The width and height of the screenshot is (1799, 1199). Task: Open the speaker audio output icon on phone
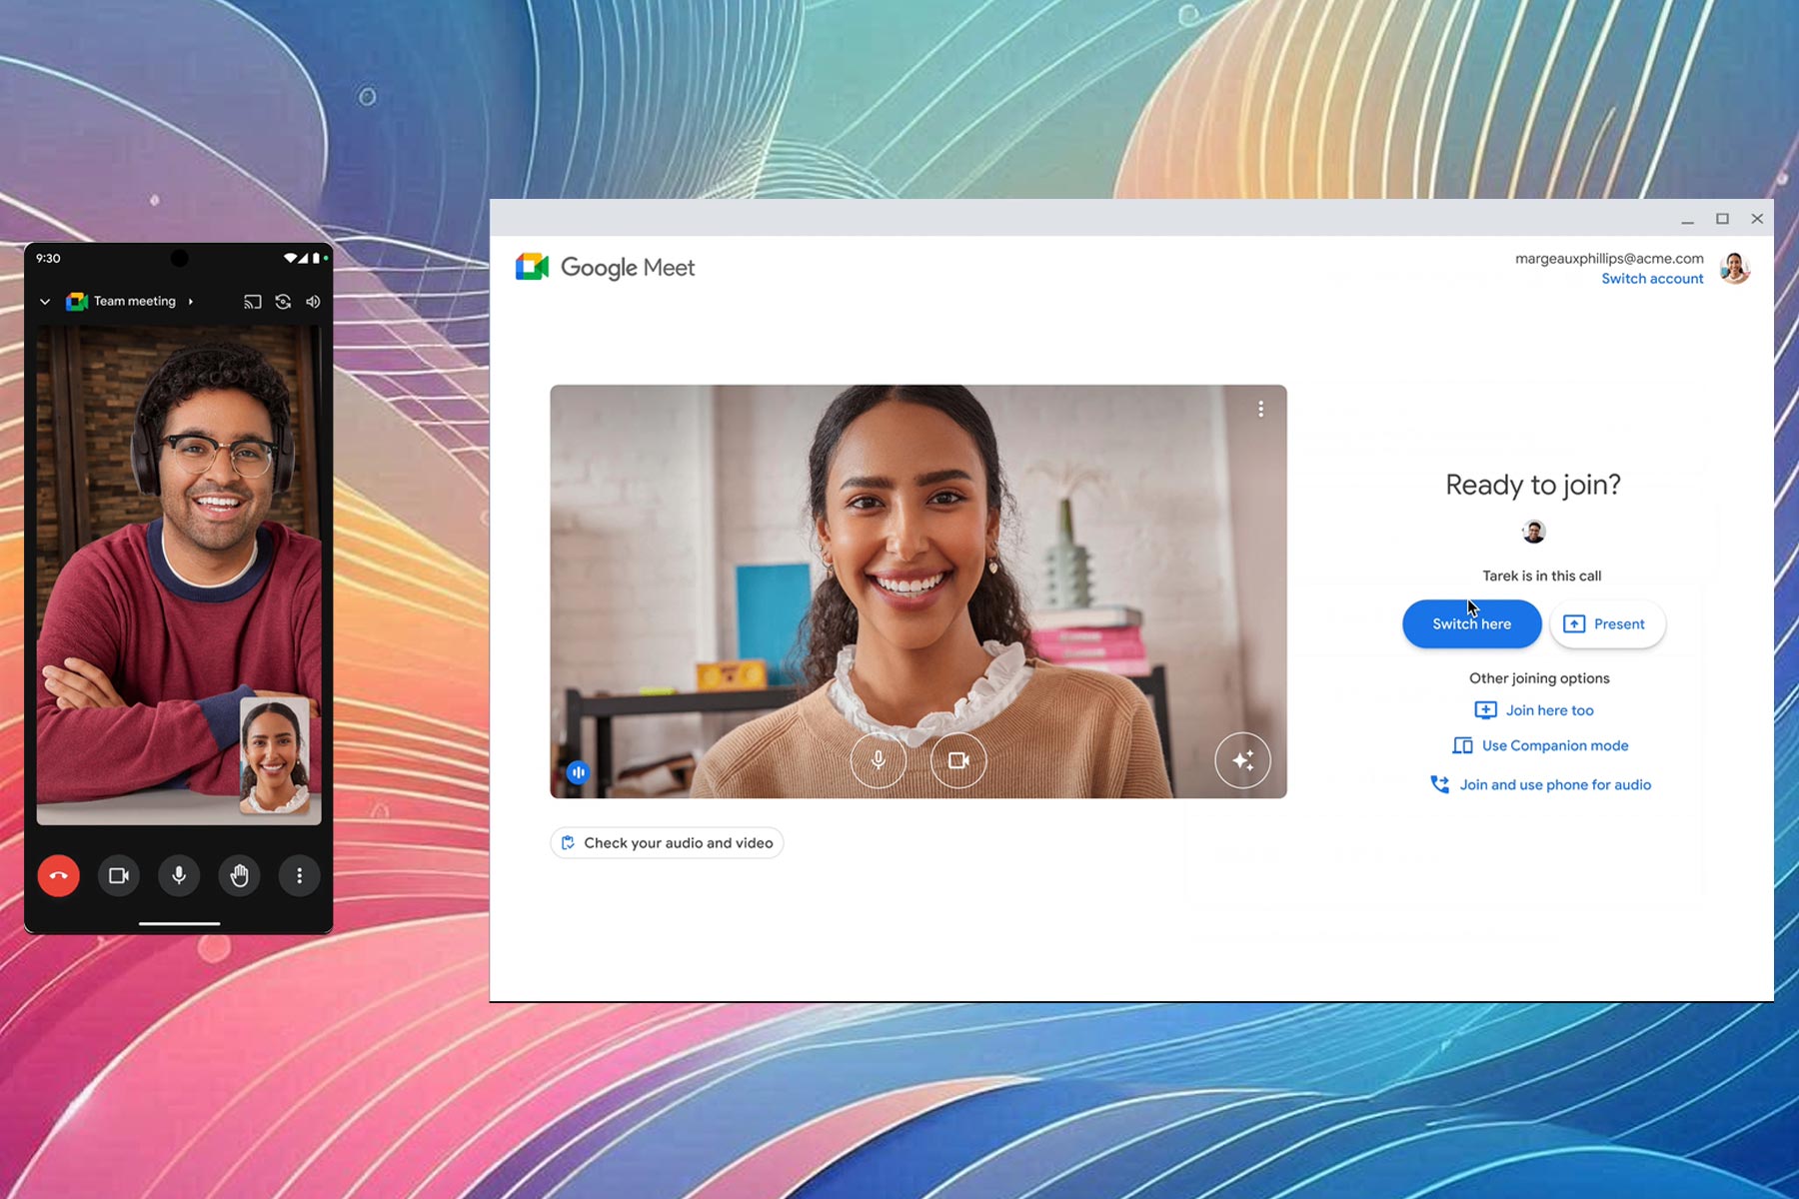[314, 302]
